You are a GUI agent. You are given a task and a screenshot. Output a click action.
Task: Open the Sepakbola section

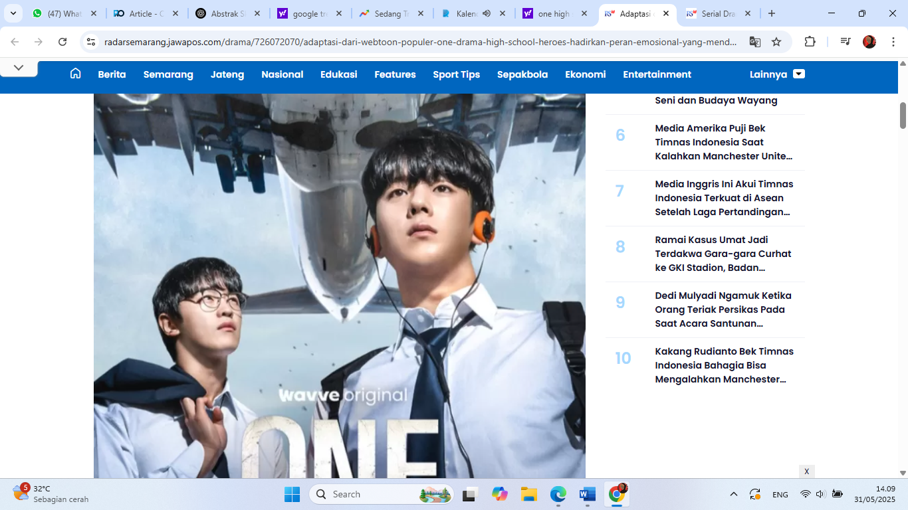[x=522, y=74]
